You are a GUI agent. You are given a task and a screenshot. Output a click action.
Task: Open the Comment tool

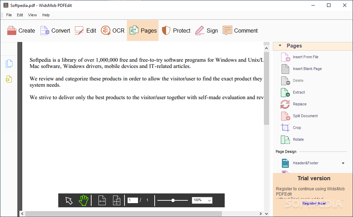[x=240, y=31]
